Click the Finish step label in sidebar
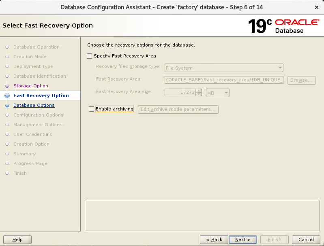 (20, 173)
